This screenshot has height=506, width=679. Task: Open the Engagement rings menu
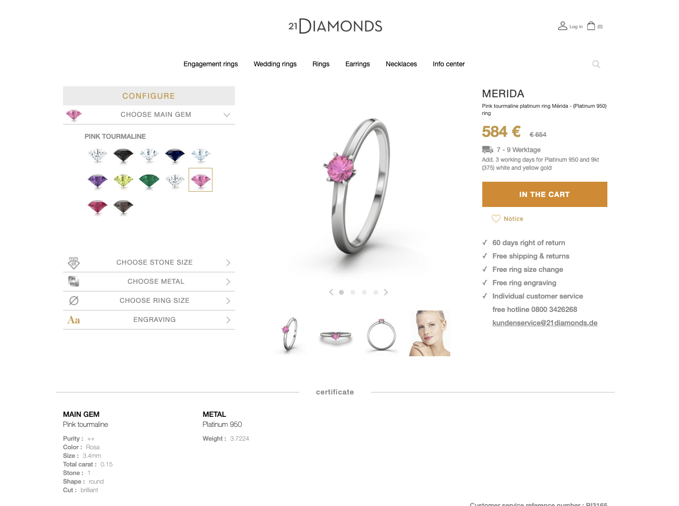[211, 64]
